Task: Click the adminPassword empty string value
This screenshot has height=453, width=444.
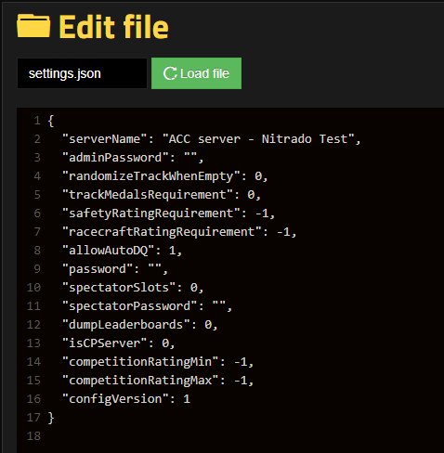Action: [190, 158]
